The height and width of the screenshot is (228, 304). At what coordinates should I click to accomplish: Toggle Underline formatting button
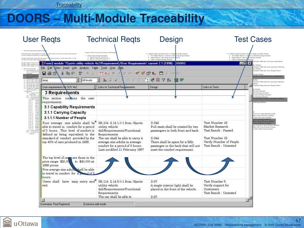point(124,73)
